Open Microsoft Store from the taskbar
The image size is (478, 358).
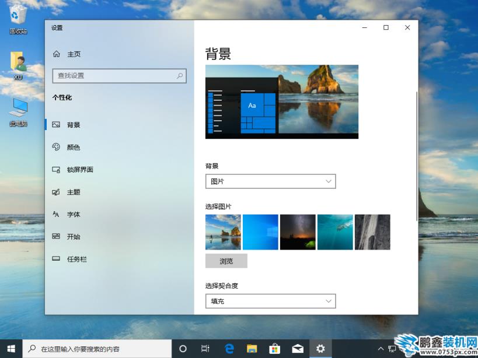tap(275, 349)
